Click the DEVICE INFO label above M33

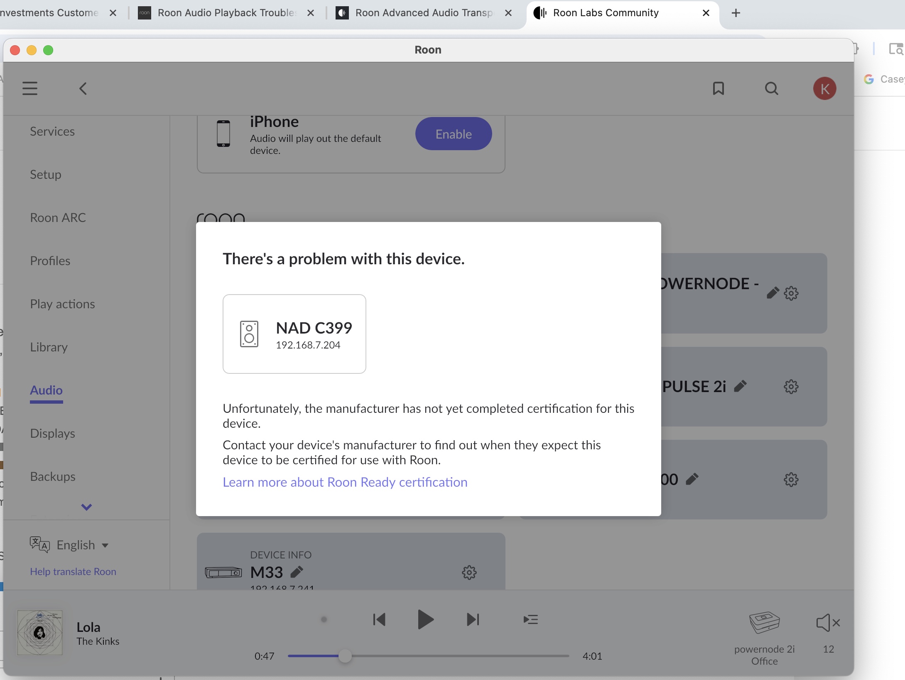281,555
